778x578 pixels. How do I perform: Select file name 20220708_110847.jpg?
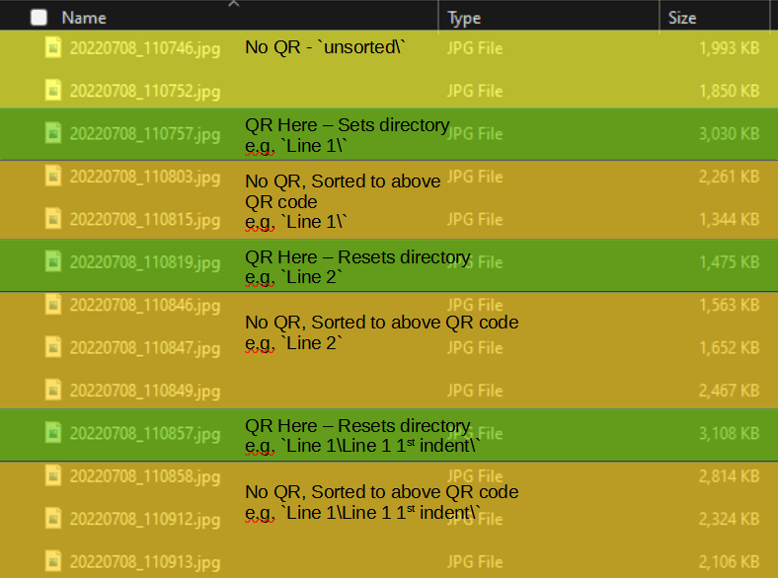coord(145,348)
